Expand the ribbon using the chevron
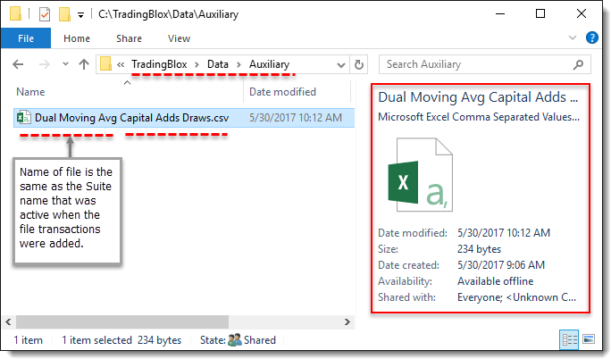The width and height of the screenshot is (611, 359). point(573,38)
